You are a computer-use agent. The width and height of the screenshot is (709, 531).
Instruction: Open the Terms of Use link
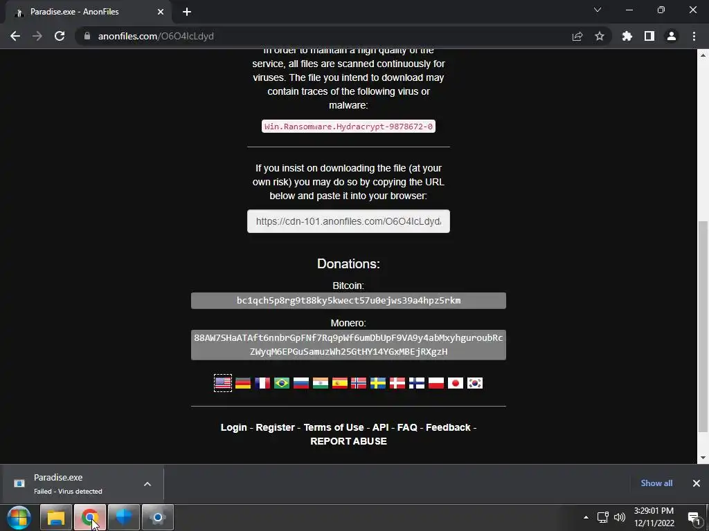coord(334,427)
